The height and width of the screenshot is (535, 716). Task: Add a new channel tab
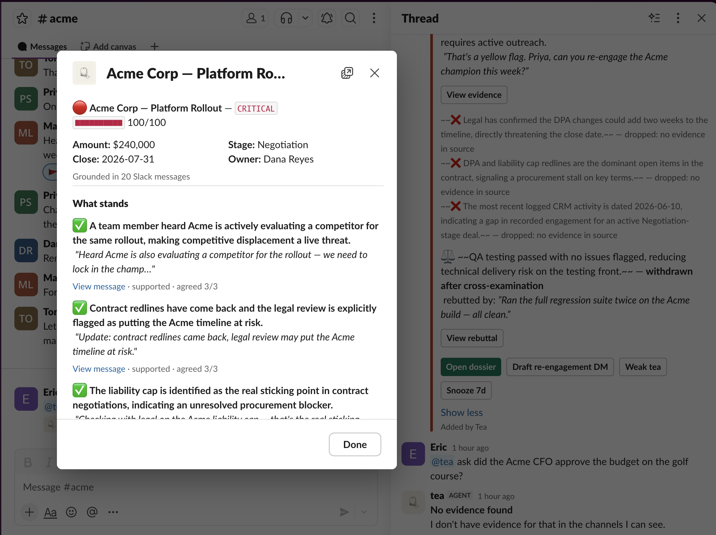[155, 47]
